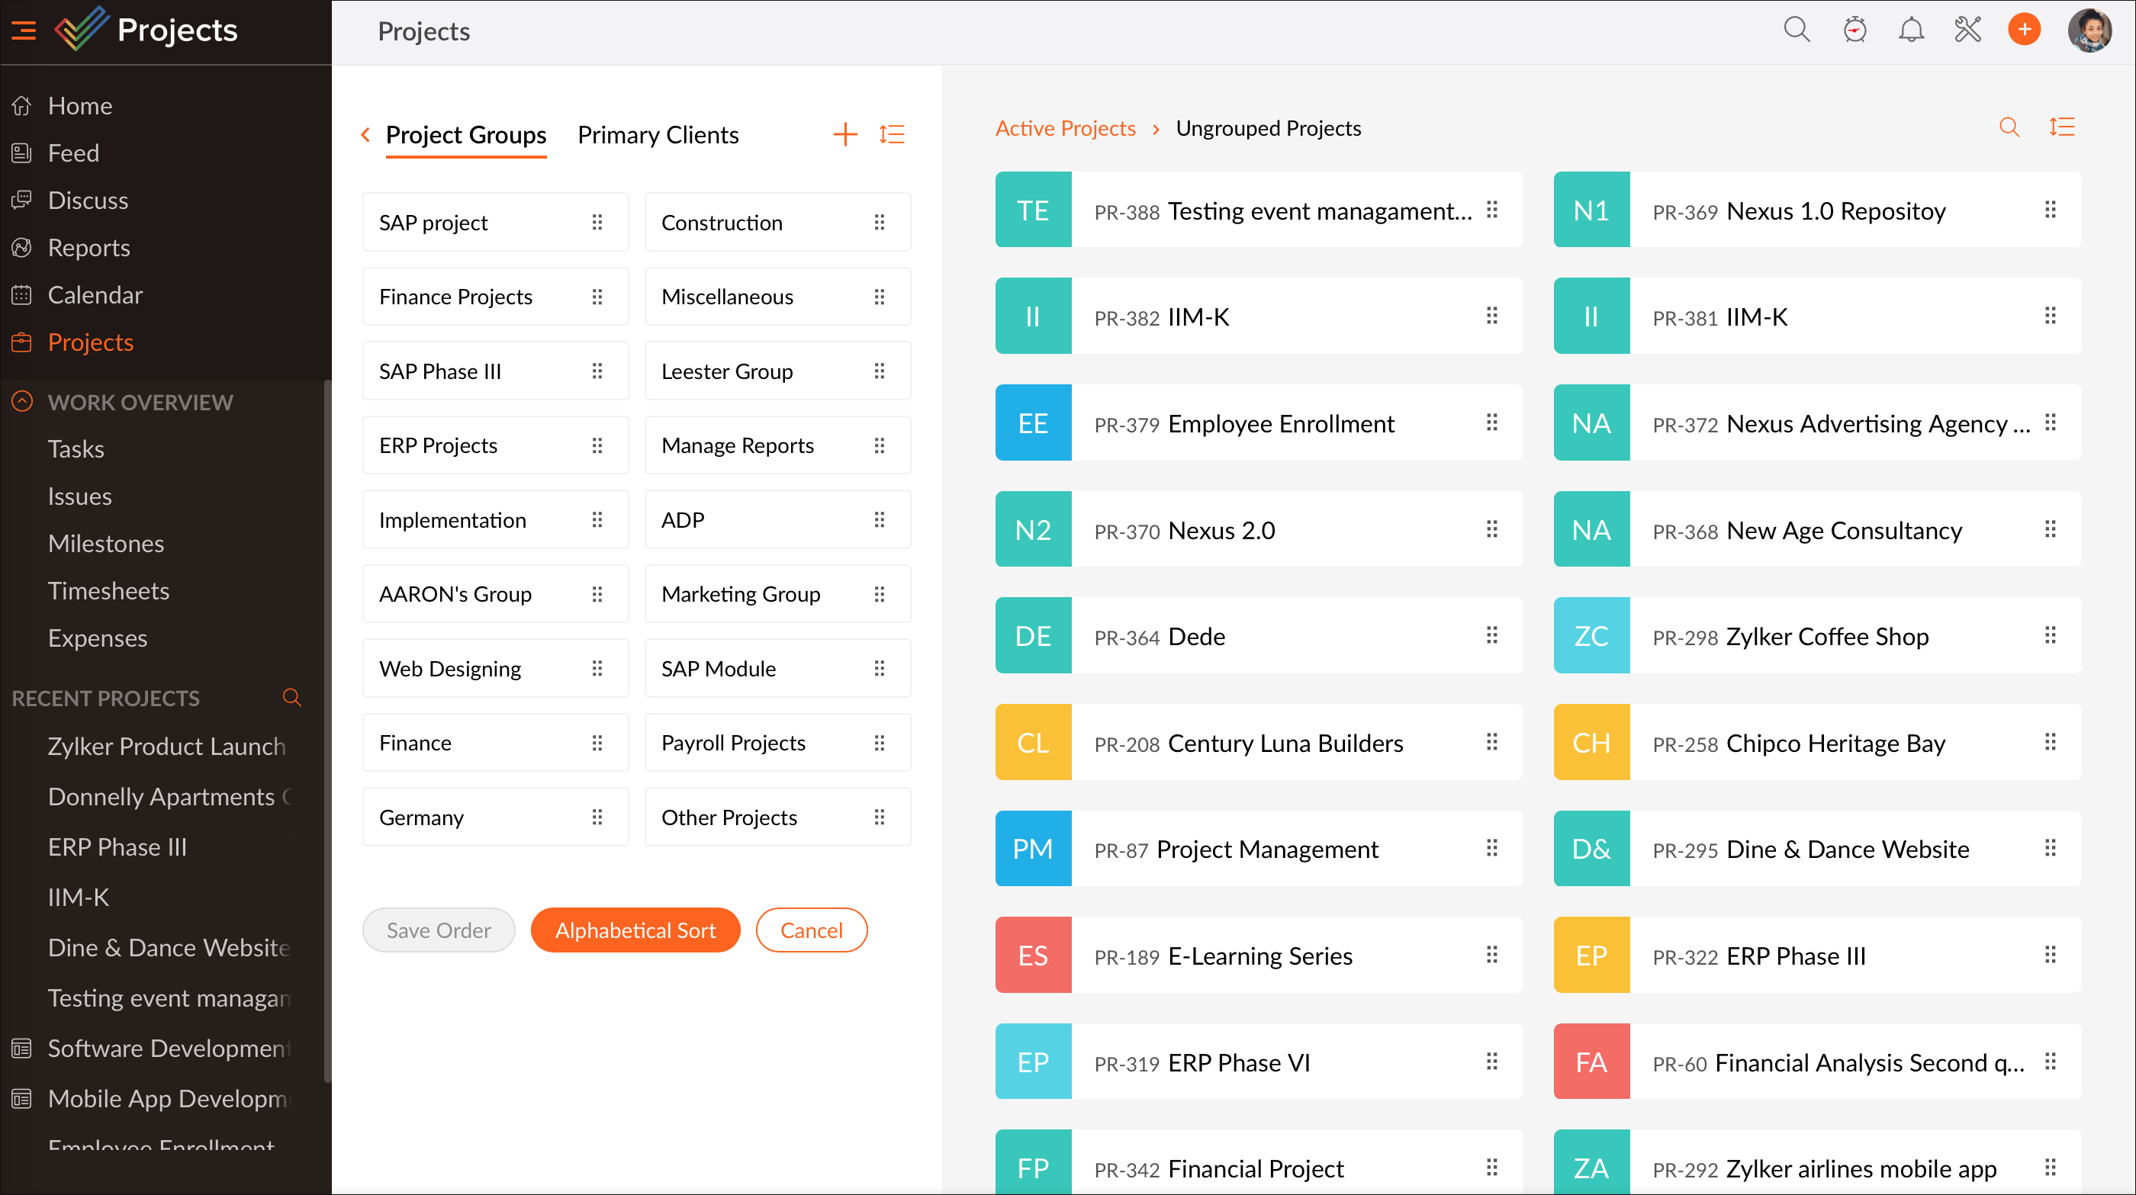Add a new project group with plus icon

point(844,134)
